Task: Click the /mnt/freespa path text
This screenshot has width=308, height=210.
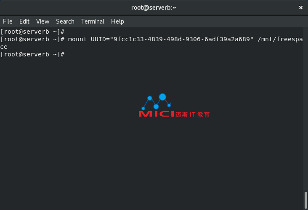Action: click(x=280, y=39)
